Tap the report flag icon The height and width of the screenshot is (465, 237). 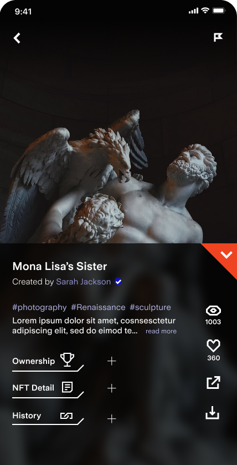218,37
